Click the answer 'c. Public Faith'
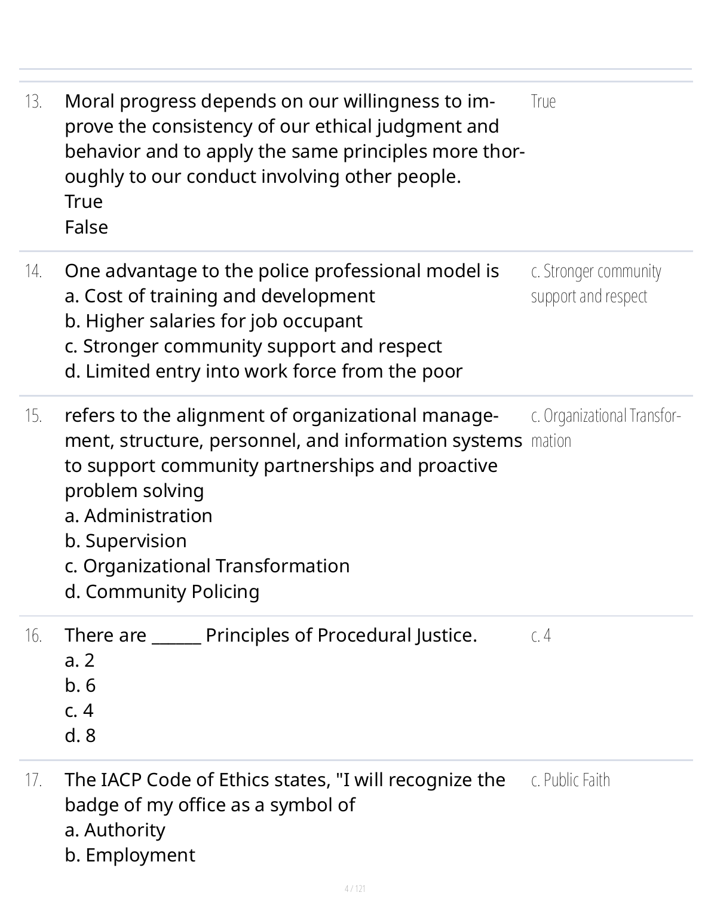711x920 pixels. (x=571, y=780)
